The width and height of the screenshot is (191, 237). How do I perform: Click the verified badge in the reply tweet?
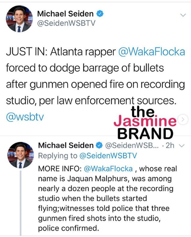[x=99, y=146]
